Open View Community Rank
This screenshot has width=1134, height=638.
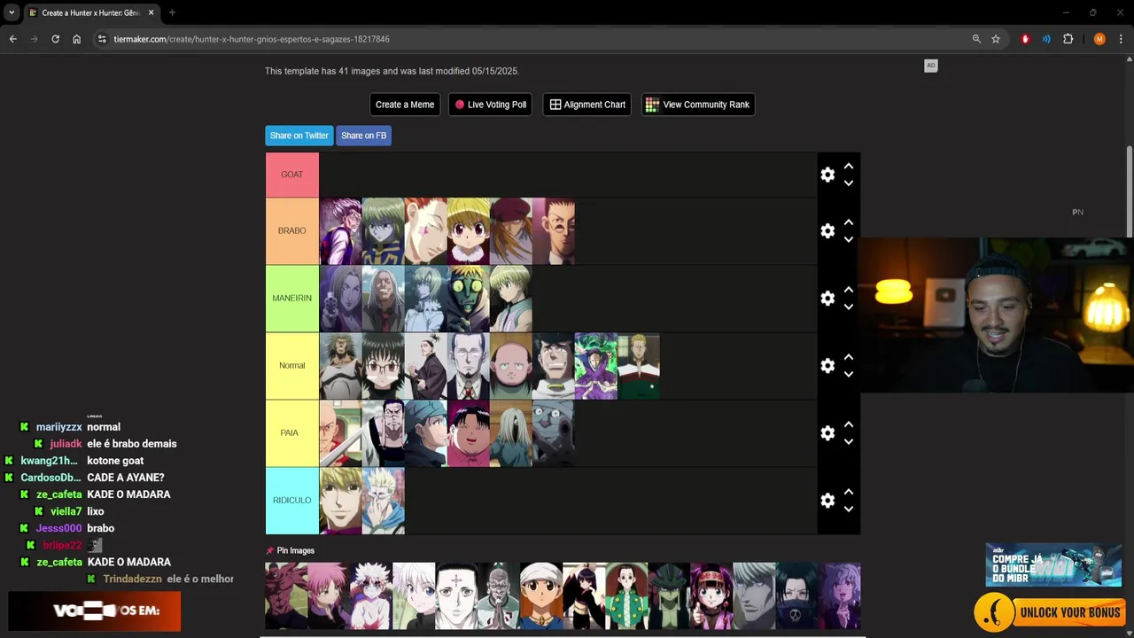(x=698, y=105)
